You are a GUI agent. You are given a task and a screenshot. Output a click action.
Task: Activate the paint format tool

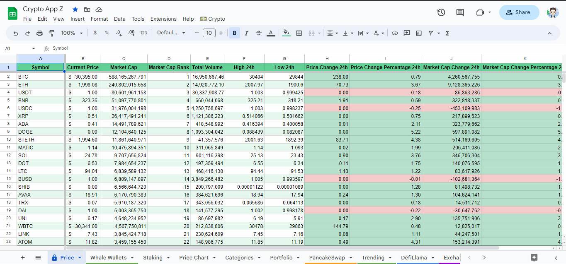[x=52, y=33]
